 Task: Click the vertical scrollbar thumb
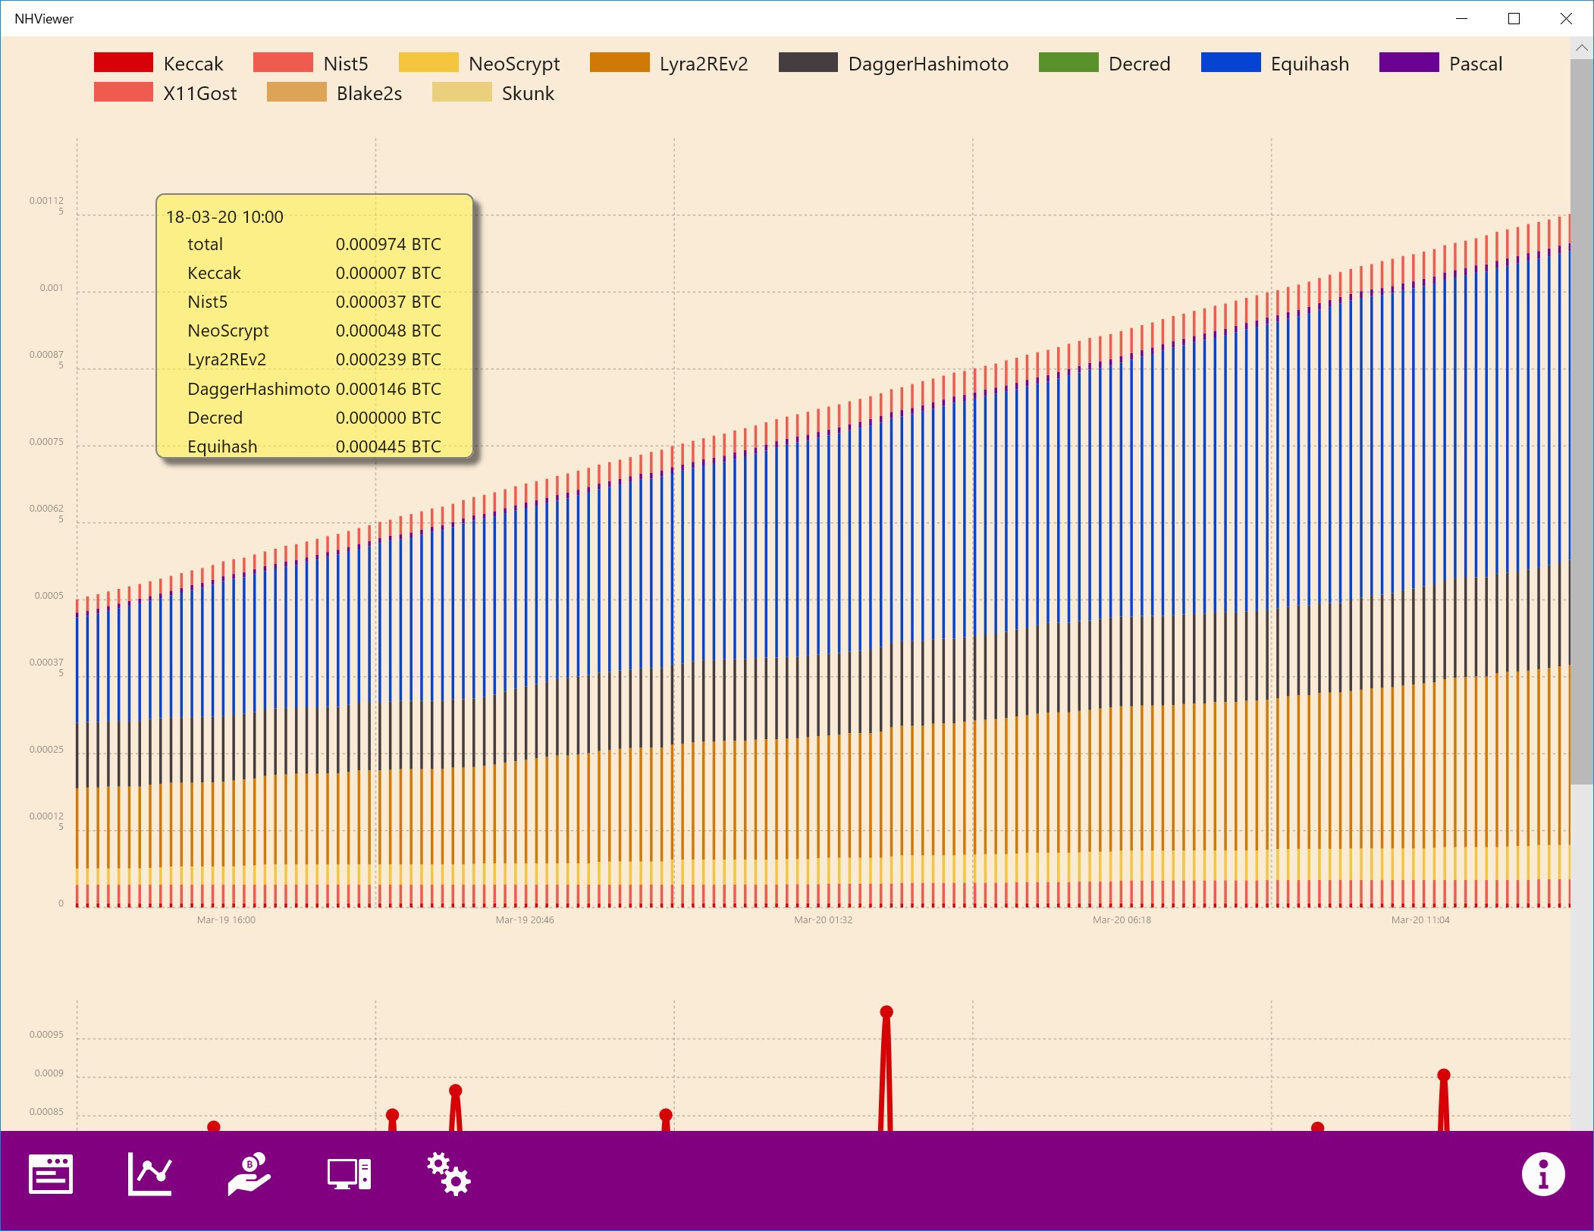[x=1581, y=421]
